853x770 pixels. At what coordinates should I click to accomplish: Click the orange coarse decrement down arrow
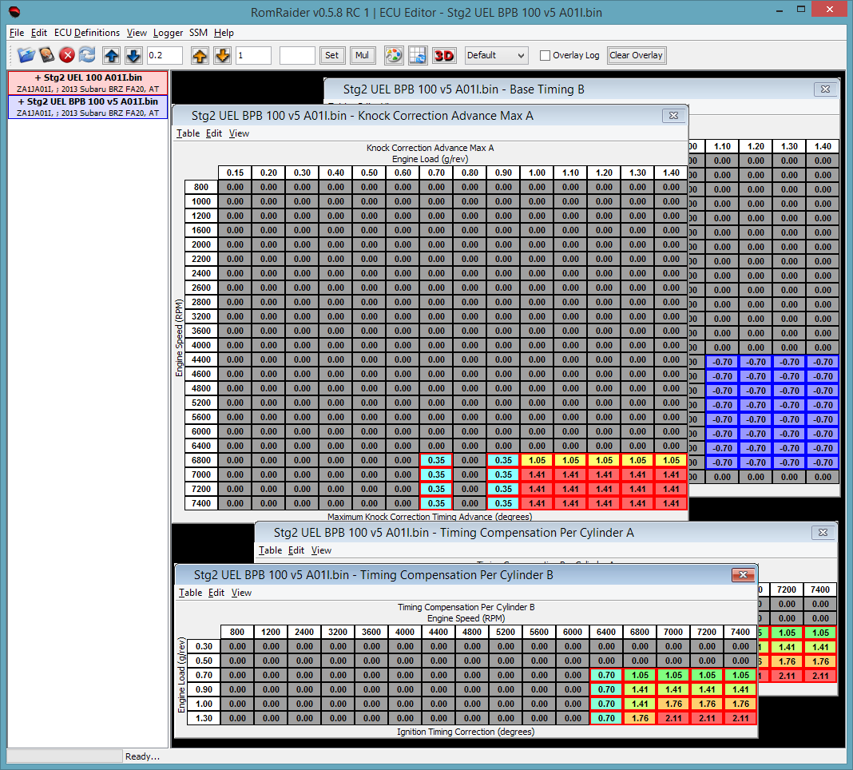click(223, 55)
